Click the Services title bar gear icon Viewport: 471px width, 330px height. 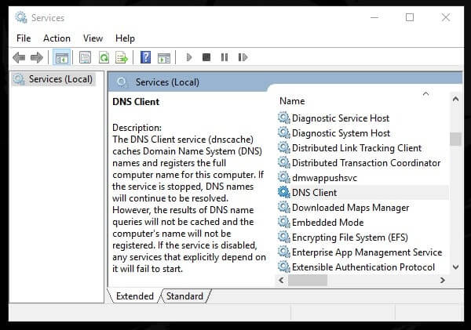click(x=21, y=17)
